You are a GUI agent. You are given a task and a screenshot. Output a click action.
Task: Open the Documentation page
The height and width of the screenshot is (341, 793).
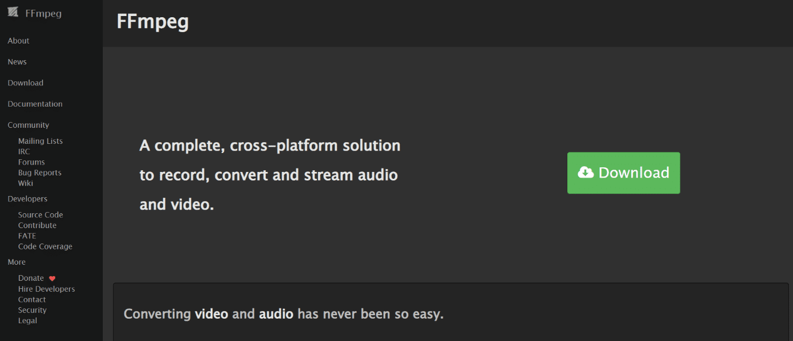(x=35, y=104)
